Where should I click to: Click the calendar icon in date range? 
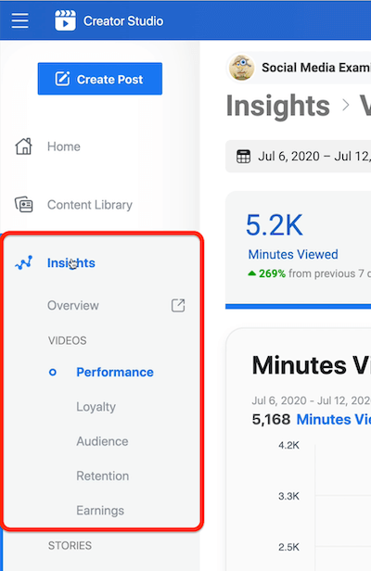coord(243,157)
